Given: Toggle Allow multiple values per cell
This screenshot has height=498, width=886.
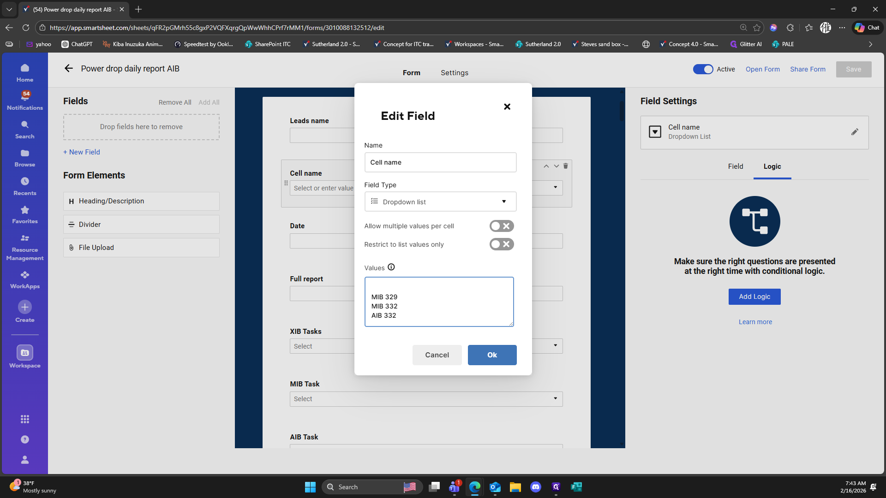Looking at the screenshot, I should (501, 226).
